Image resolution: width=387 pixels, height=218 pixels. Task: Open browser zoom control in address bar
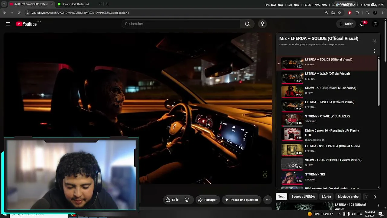pos(327,13)
